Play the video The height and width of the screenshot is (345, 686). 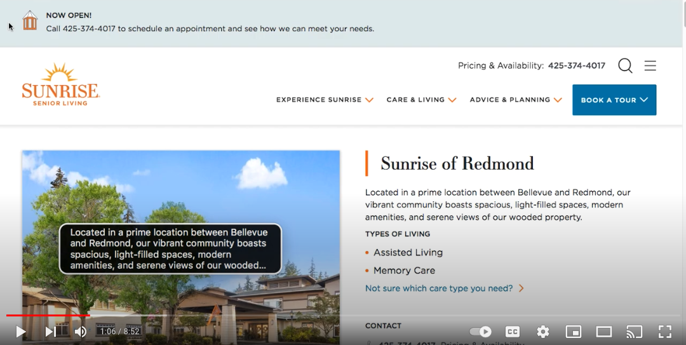tap(20, 332)
